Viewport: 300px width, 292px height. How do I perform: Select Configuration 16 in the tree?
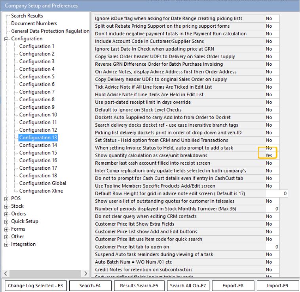[38, 160]
